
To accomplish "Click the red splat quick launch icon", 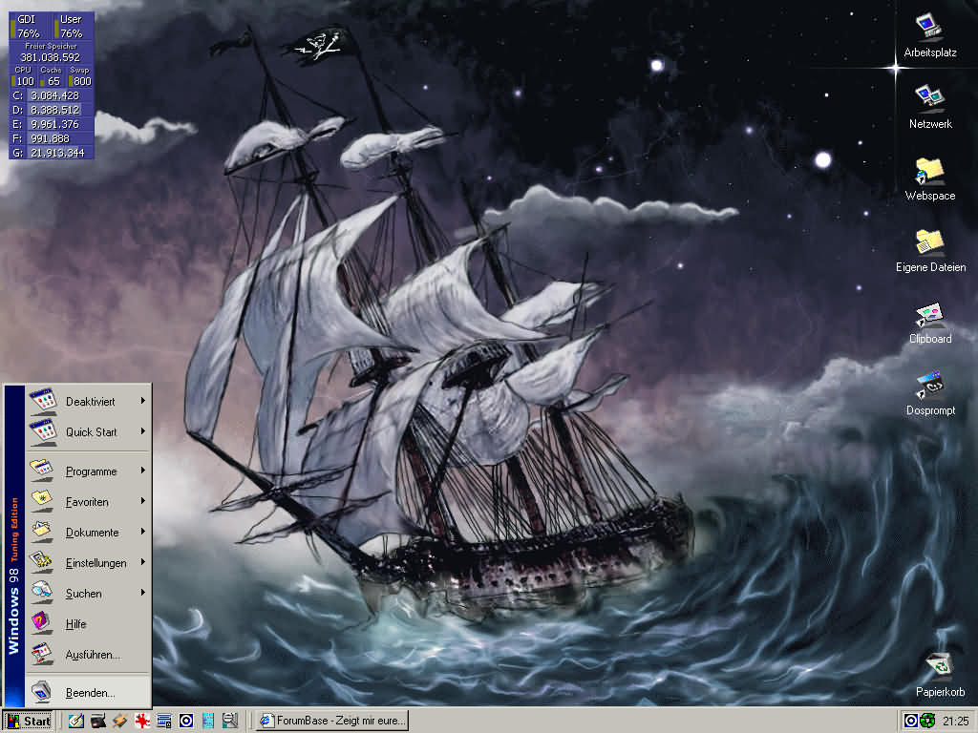I will [x=142, y=721].
